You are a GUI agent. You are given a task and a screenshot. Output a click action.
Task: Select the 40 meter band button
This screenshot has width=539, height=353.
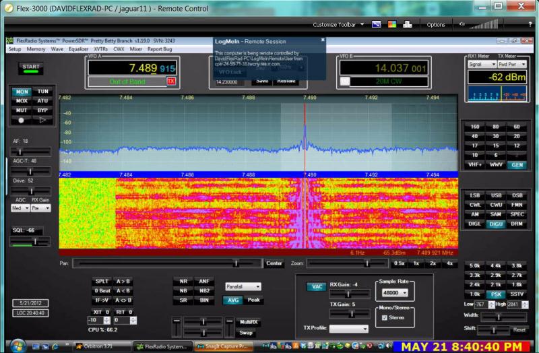475,136
